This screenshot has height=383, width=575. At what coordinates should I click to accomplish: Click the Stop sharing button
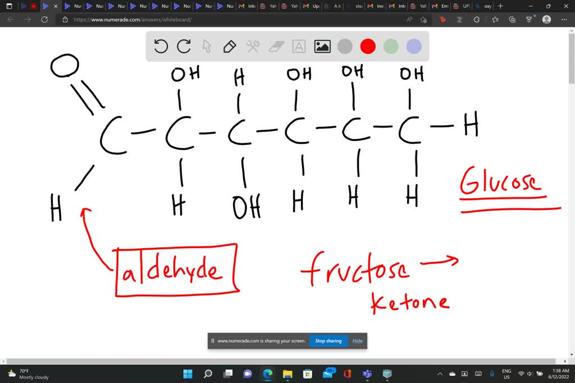[328, 340]
